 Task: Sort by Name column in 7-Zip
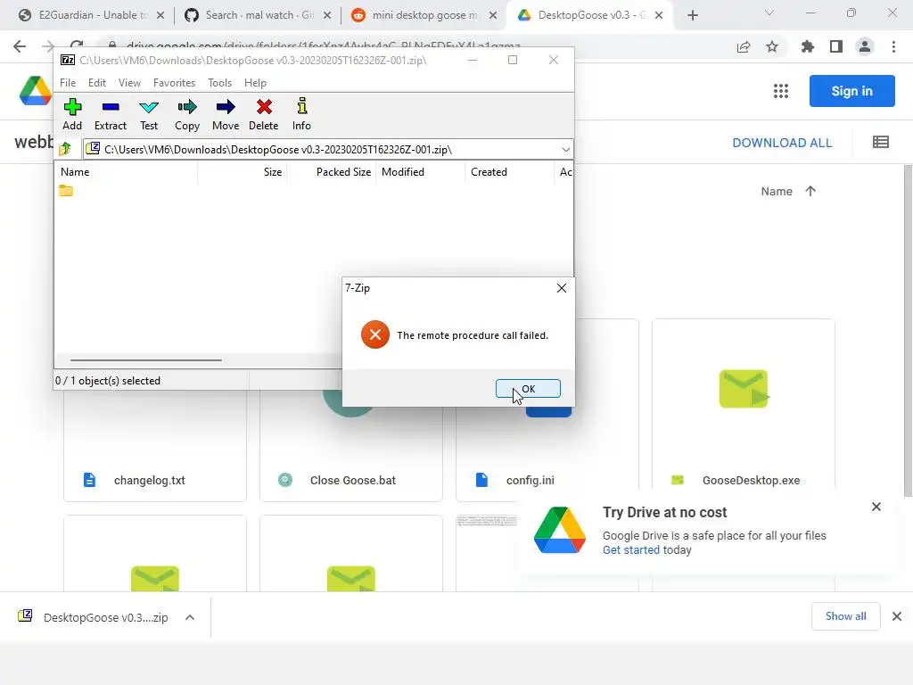[127, 172]
